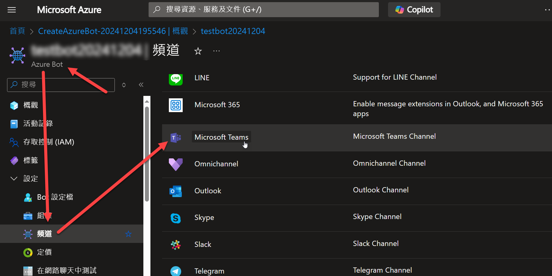Click the purple 標籤 tag icon
The height and width of the screenshot is (276, 552).
tap(14, 161)
